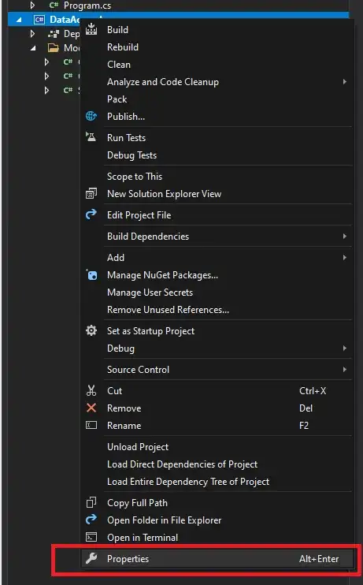Viewport: 363px width, 585px height.
Task: Click the Build icon in context menu
Action: [91, 29]
